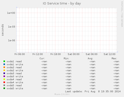Click the xvda1 read green swatch
The image size is (124, 97).
[x=4, y=61]
